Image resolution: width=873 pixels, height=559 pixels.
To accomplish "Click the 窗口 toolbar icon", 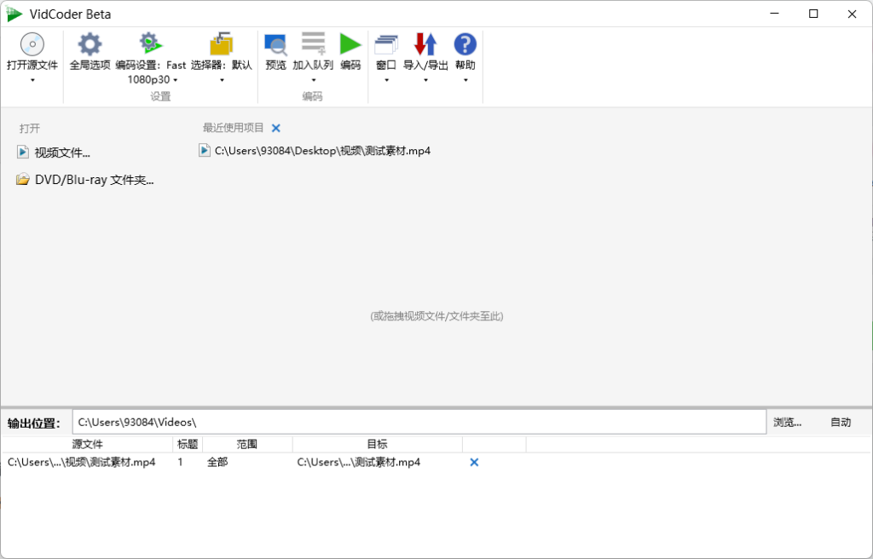I will tap(385, 44).
